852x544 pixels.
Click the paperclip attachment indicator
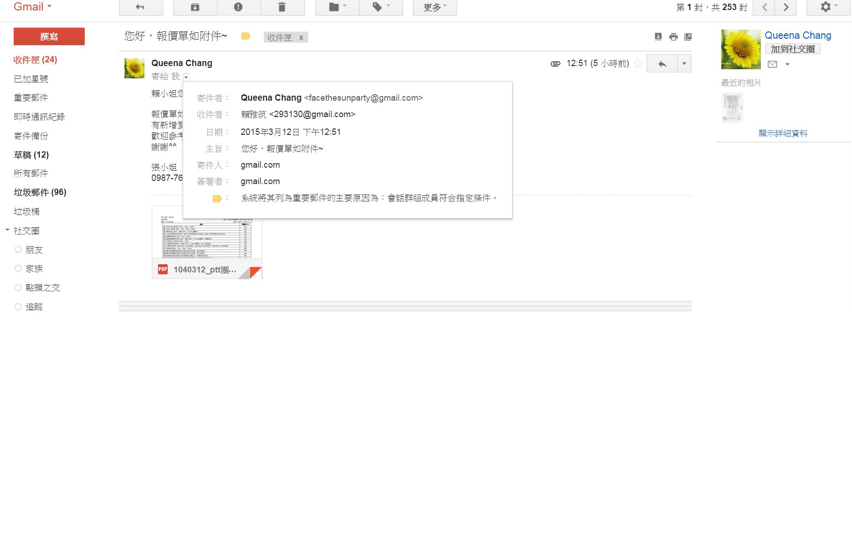pos(555,64)
